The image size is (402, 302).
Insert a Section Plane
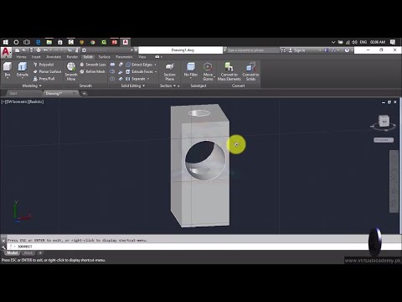click(x=169, y=71)
